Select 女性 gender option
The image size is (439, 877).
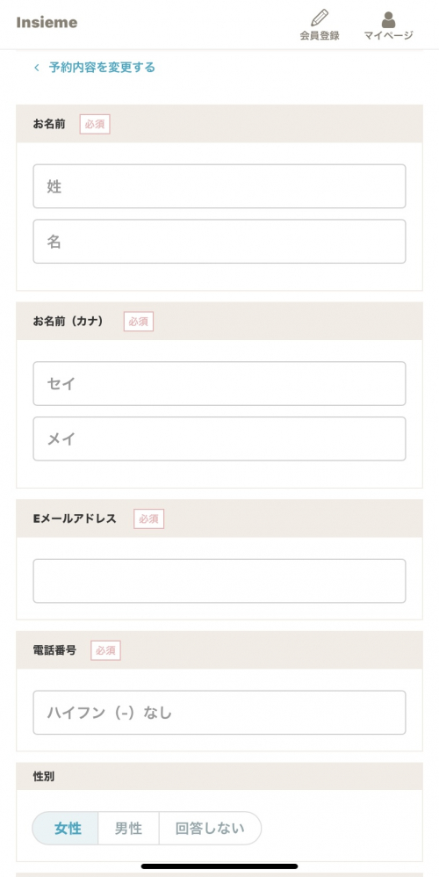tap(68, 829)
